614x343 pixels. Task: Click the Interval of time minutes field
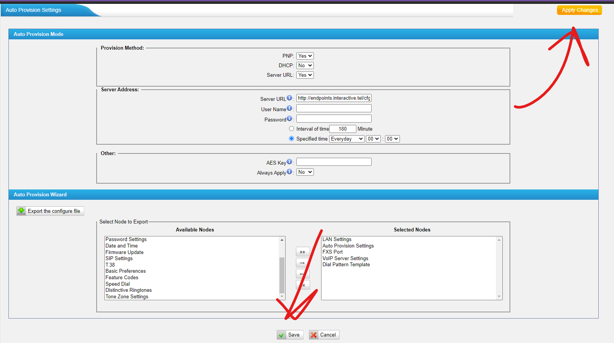343,129
